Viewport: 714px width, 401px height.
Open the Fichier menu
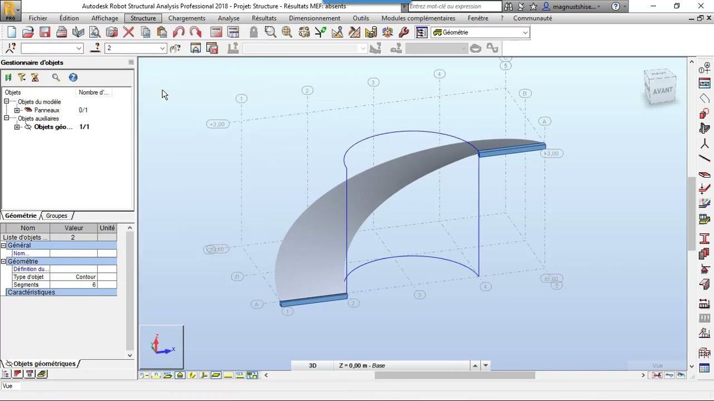coord(38,18)
